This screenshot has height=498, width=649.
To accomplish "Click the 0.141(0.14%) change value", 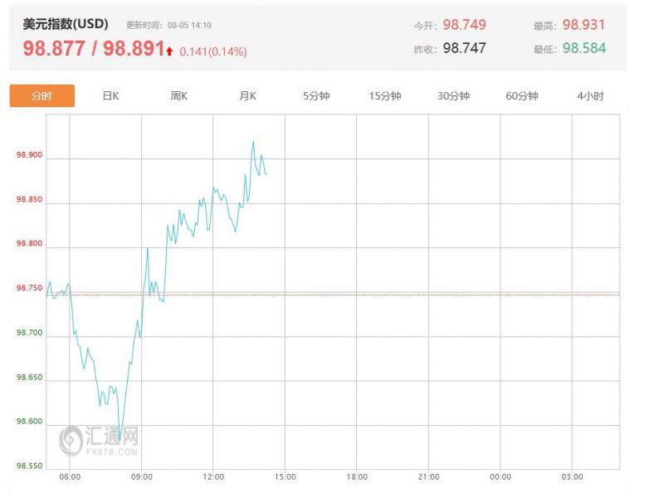I will click(x=212, y=51).
